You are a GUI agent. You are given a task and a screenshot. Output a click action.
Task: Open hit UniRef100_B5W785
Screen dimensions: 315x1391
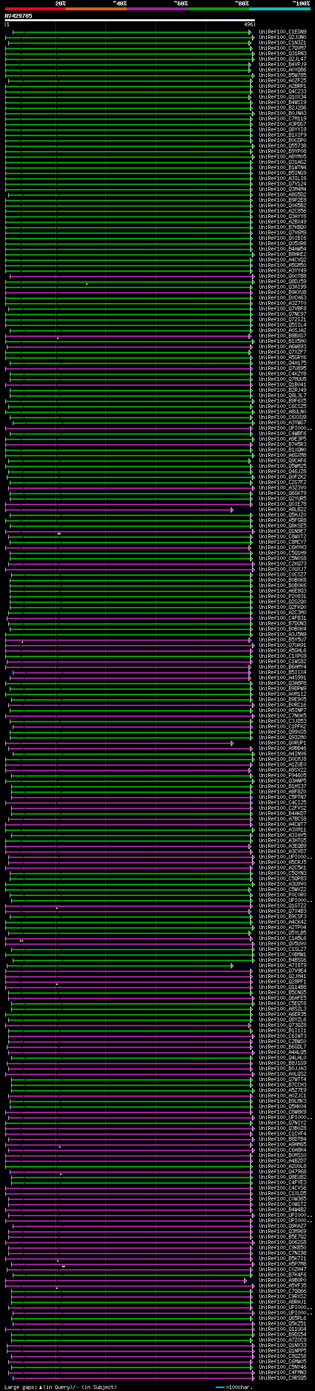coord(283,75)
